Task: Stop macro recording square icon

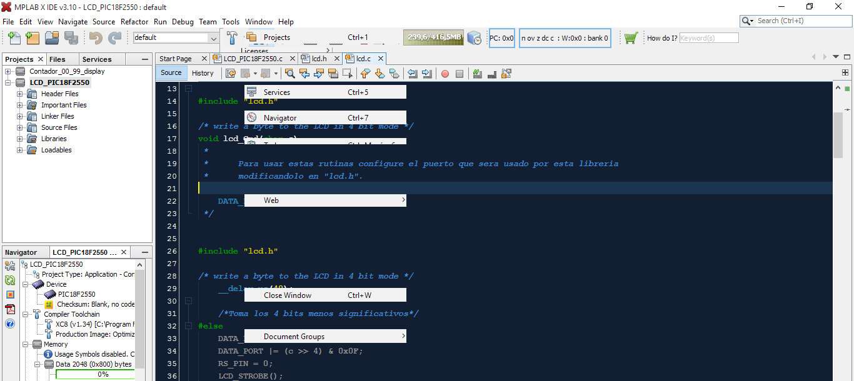Action: tap(460, 73)
